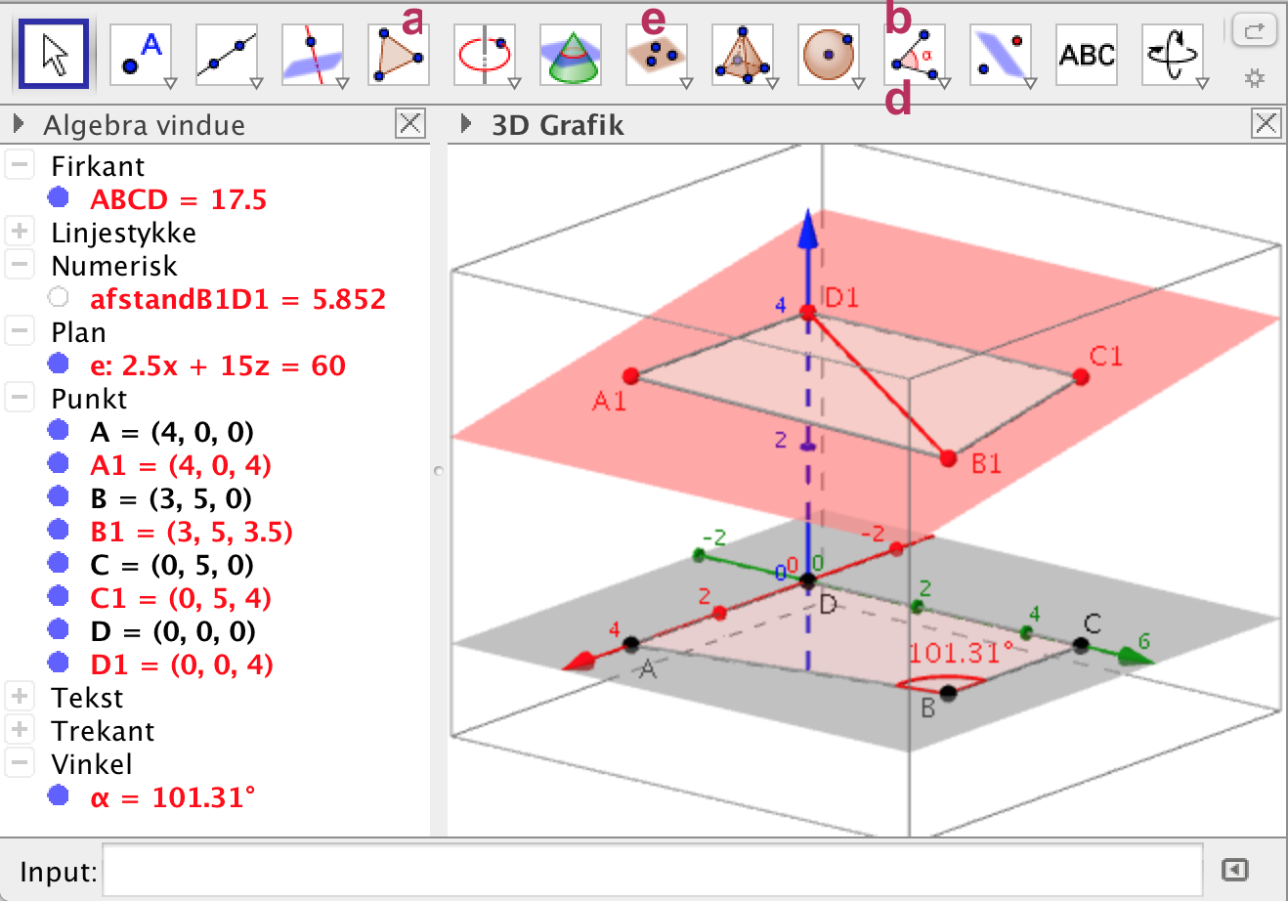Close the Algebra vindue panel

coord(410,123)
